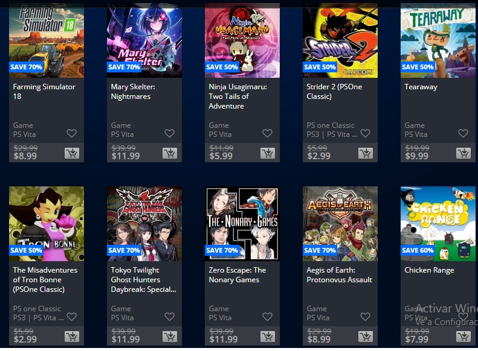Open Tokyo Twilight Ghost Hunters title link
Viewport: 478px width, 351px height.
pyautogui.click(x=144, y=280)
